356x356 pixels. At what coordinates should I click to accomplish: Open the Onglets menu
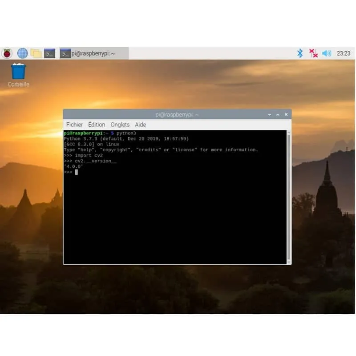120,125
